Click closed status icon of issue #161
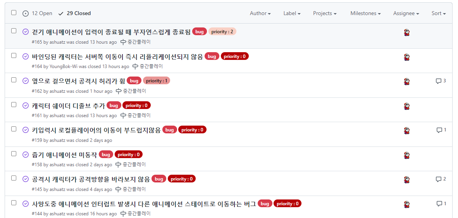Image resolution: width=458 pixels, height=218 pixels. (x=26, y=105)
